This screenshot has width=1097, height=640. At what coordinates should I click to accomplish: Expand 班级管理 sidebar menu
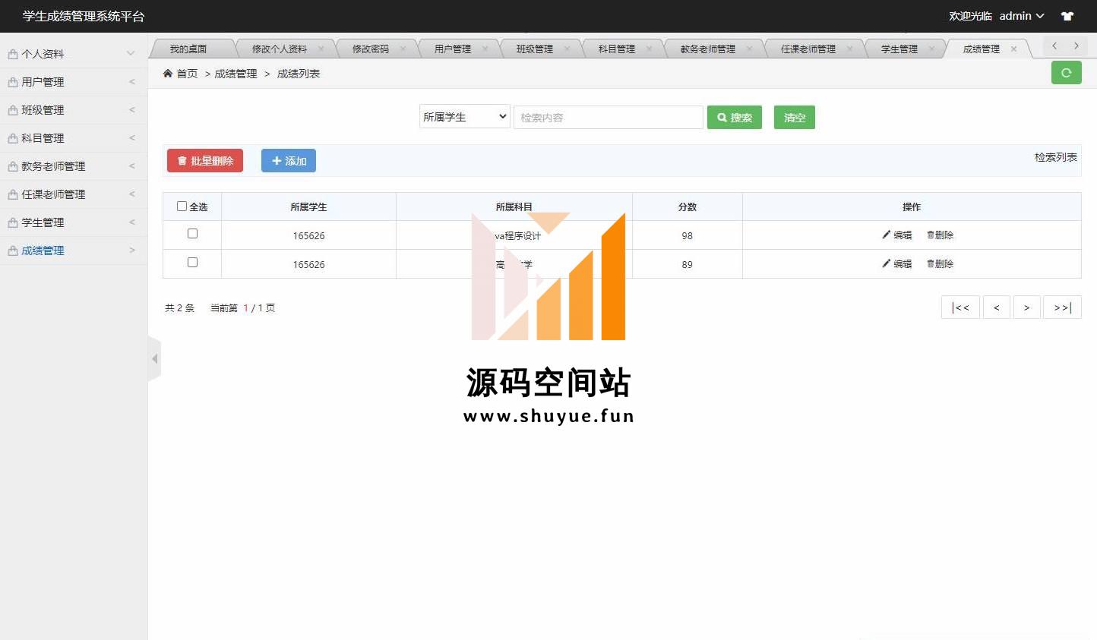(x=74, y=110)
